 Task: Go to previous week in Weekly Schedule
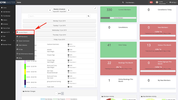coord(50,10)
